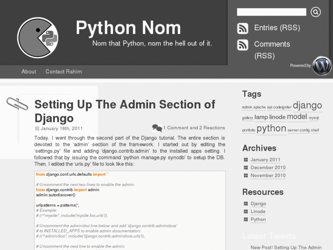Click the New Post! Setting Up The Admin tweet
The width and height of the screenshot is (333, 250).
tap(286, 247)
